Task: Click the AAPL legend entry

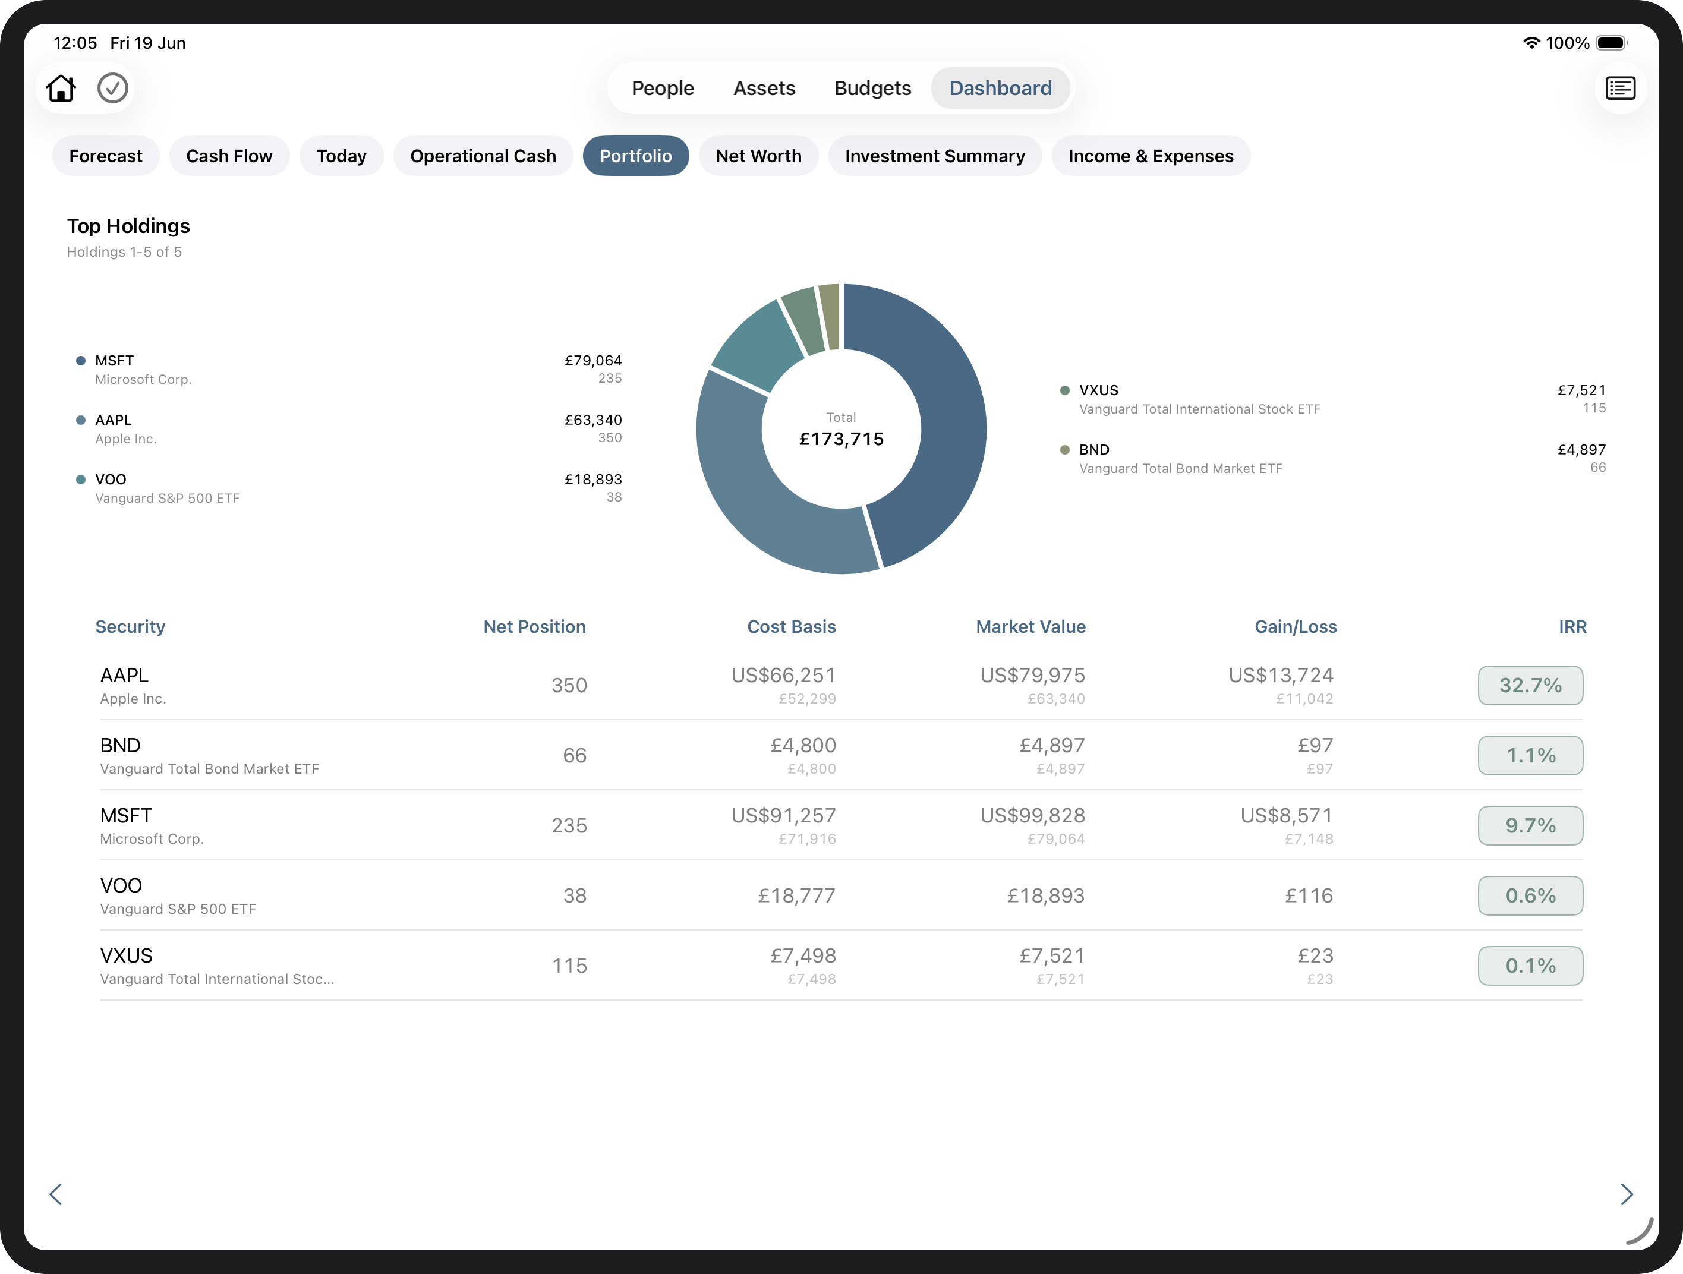Action: tap(348, 429)
